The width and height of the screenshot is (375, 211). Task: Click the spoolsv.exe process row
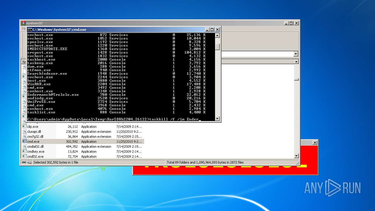click(x=117, y=42)
